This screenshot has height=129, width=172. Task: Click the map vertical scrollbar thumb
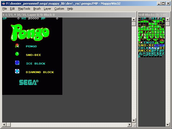point(134,24)
